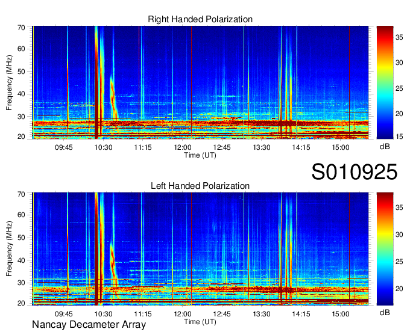Click 40 MHz tick of Right Handed plot

point(21,94)
